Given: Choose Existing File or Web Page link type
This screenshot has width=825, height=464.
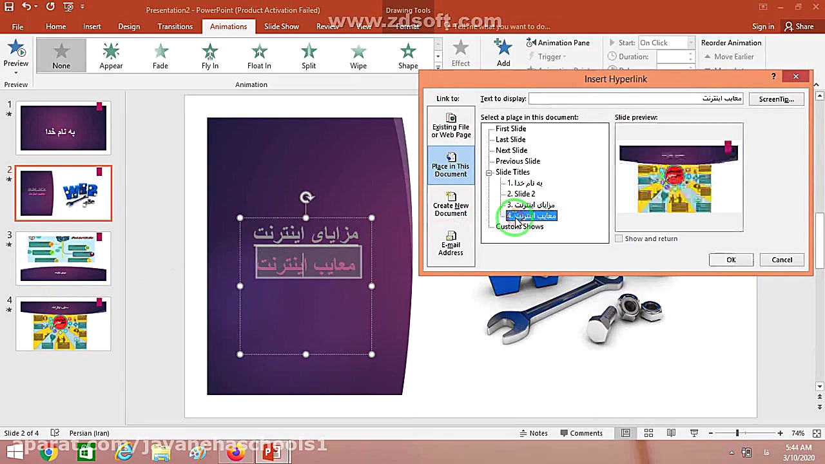Looking at the screenshot, I should 451,125.
